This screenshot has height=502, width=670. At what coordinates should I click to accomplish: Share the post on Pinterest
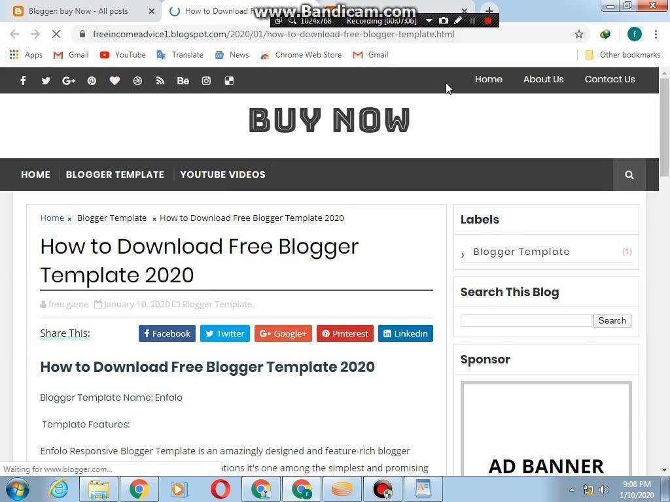pos(345,333)
